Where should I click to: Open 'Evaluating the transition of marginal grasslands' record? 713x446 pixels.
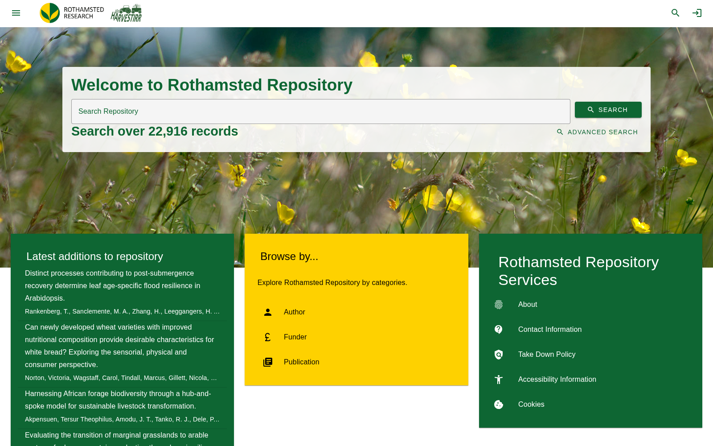pos(117,438)
